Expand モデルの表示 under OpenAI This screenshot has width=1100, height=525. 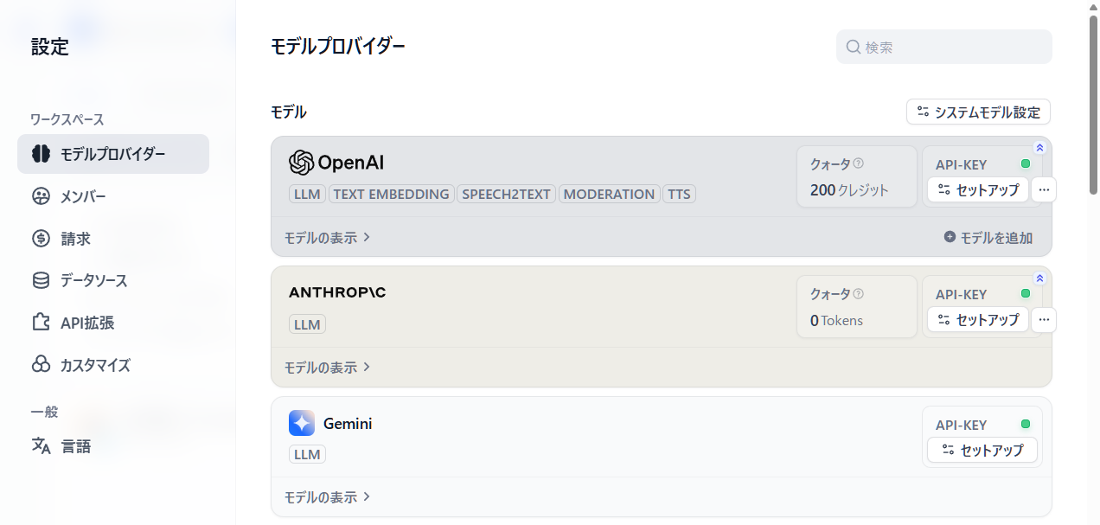327,237
